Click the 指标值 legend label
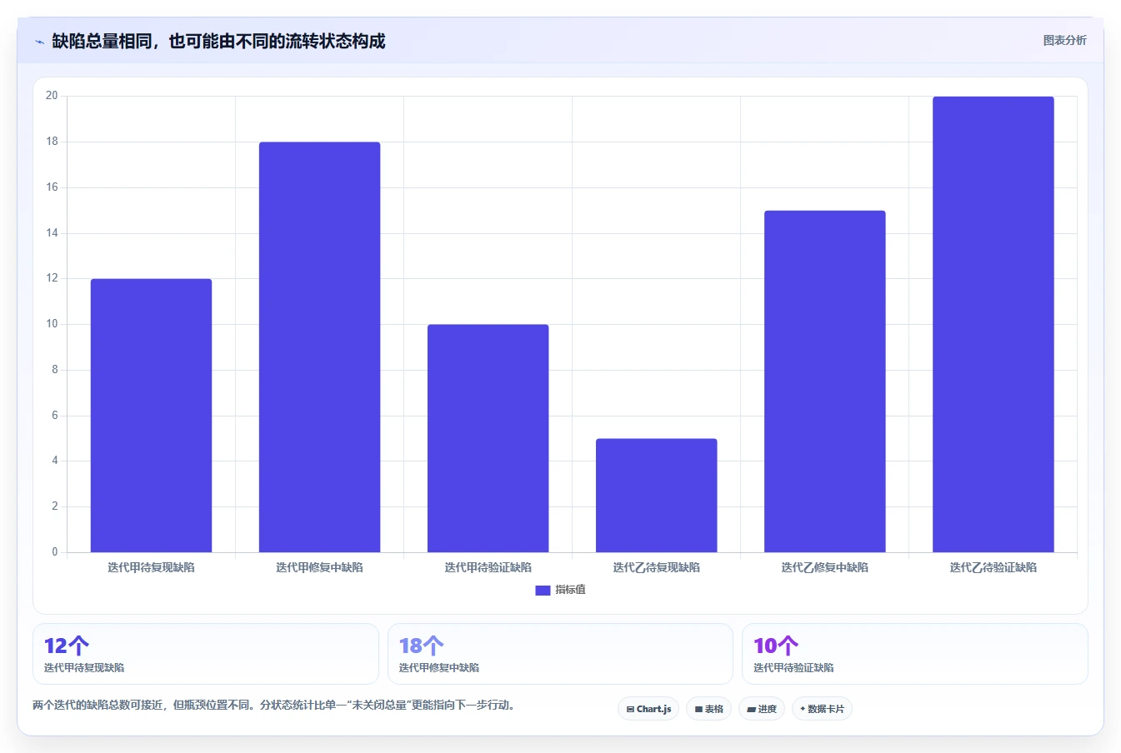The height and width of the screenshot is (753, 1121). (571, 590)
